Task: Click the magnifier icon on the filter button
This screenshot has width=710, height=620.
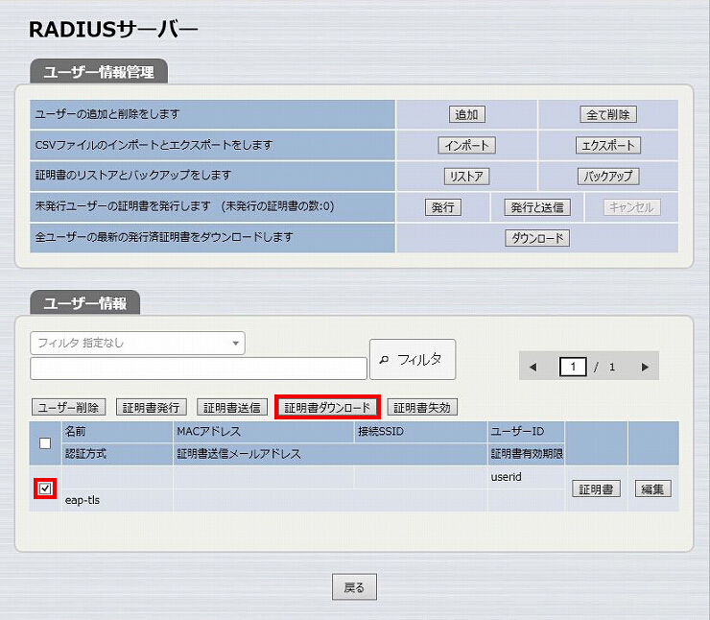Action: [x=385, y=360]
